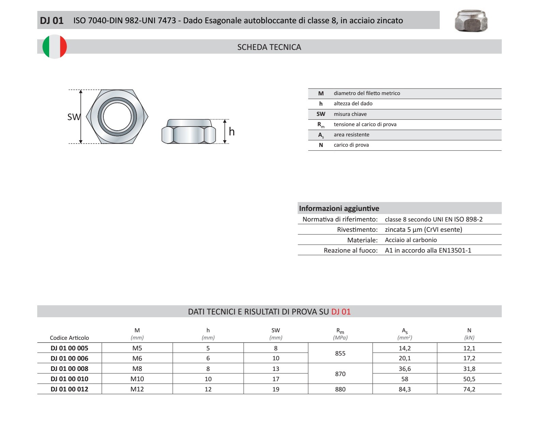Select article code DJ 01 00 006
541x428 pixels.
coord(69,358)
